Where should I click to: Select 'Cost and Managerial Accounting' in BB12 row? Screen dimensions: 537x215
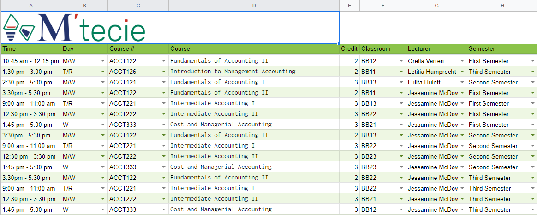[254, 210]
